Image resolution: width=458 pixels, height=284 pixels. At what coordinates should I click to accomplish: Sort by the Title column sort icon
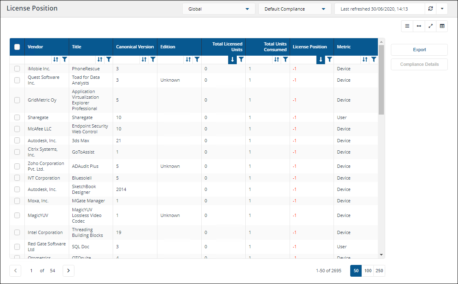pos(100,59)
